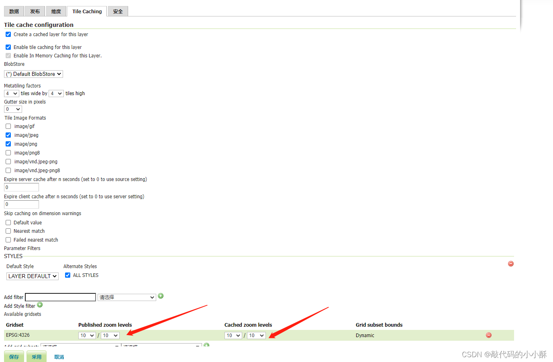Select the Tile Caching tab
Image resolution: width=553 pixels, height=362 pixels.
point(87,11)
